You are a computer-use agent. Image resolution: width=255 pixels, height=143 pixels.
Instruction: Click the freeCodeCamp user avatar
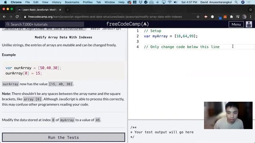tap(249, 24)
